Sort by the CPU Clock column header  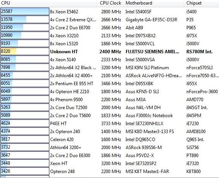pos(110,3)
